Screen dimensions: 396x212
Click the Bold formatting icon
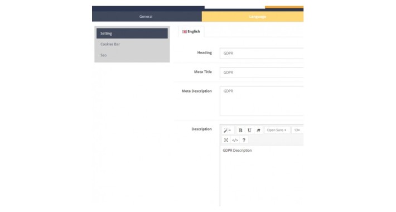(x=240, y=130)
